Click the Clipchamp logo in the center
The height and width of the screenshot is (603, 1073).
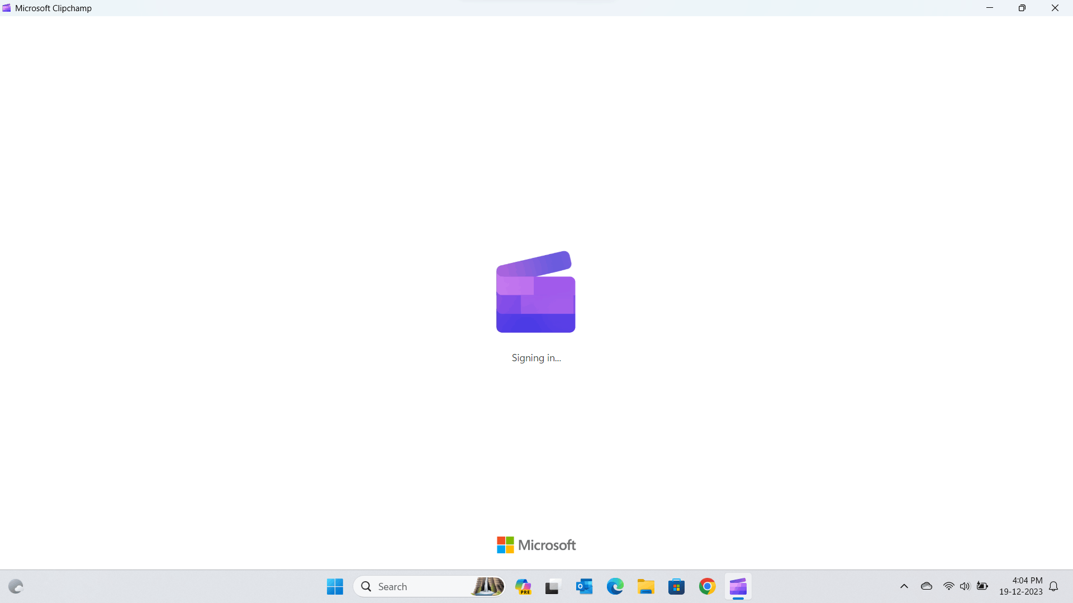pos(535,291)
